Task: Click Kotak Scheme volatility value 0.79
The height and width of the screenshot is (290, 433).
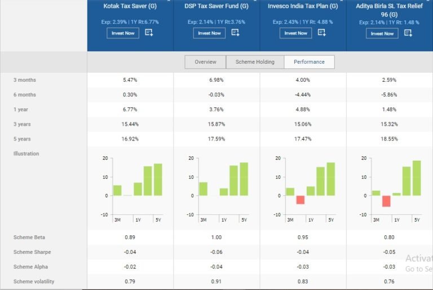Action: pyautogui.click(x=130, y=282)
